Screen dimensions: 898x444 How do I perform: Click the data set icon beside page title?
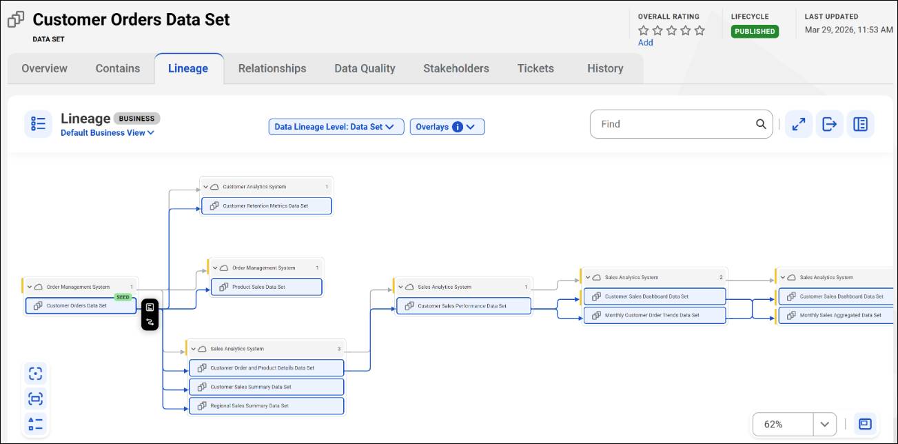pos(16,19)
